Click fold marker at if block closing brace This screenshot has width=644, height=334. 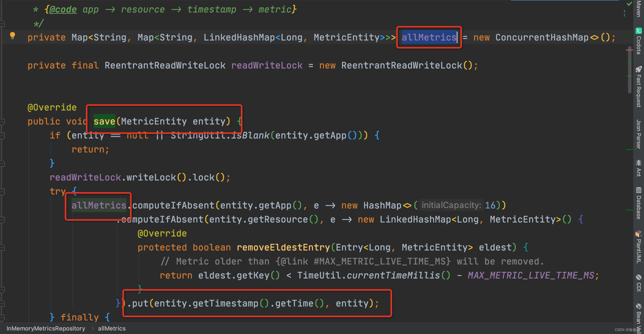pos(2,163)
